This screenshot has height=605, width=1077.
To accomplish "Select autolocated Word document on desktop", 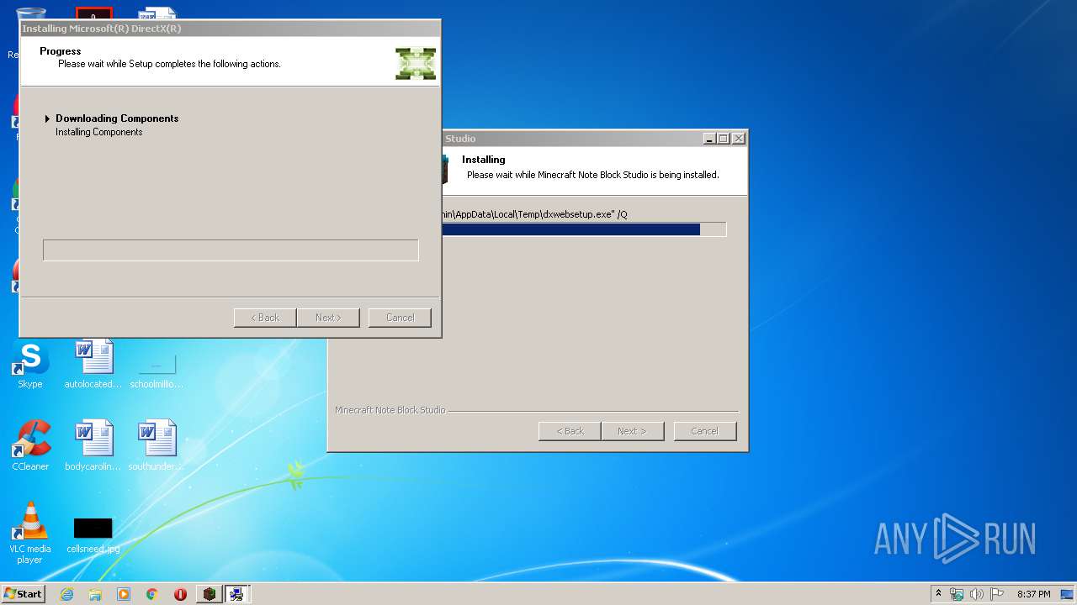I will click(x=93, y=366).
